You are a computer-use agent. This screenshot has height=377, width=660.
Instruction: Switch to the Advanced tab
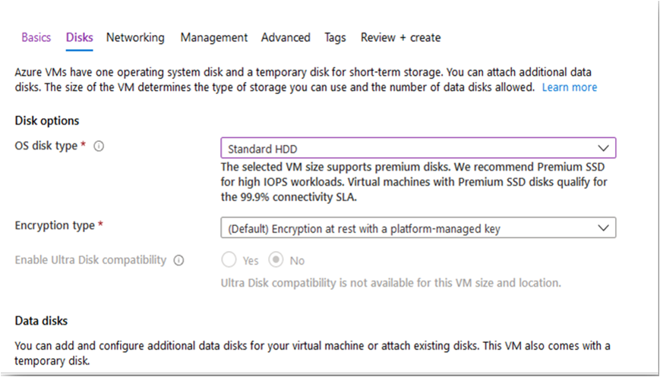click(x=286, y=37)
